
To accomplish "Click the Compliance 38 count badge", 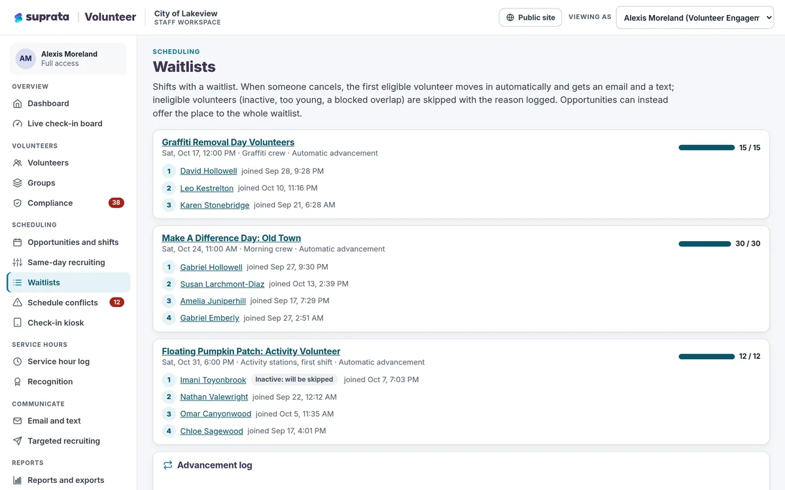I will pyautogui.click(x=116, y=203).
